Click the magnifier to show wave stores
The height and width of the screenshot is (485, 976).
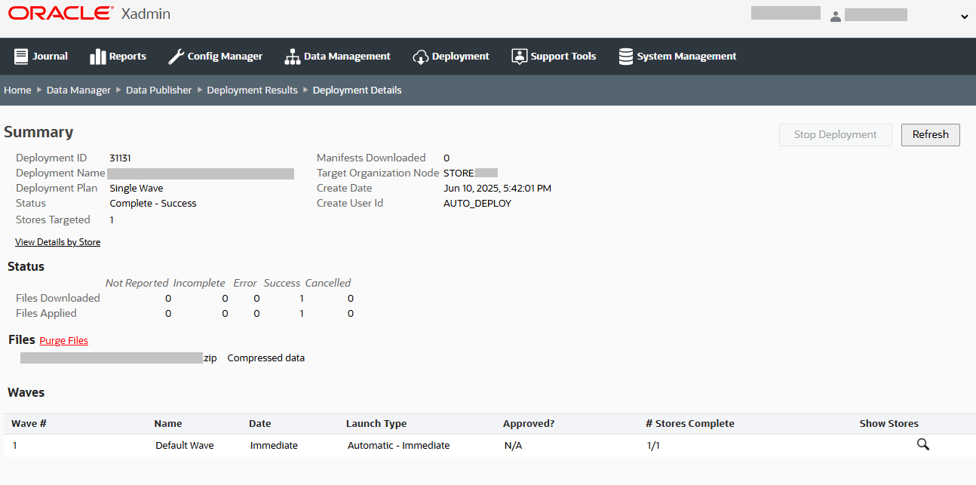922,445
